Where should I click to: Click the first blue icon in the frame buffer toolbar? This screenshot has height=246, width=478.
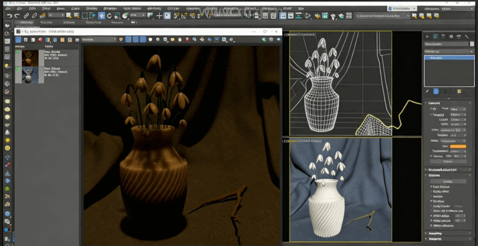coord(18,39)
